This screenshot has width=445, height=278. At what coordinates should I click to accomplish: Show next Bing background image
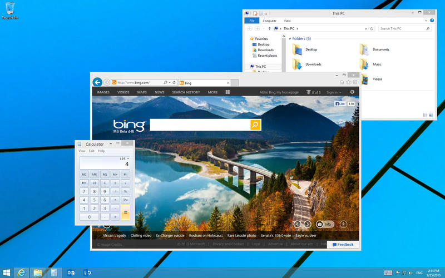(307, 224)
